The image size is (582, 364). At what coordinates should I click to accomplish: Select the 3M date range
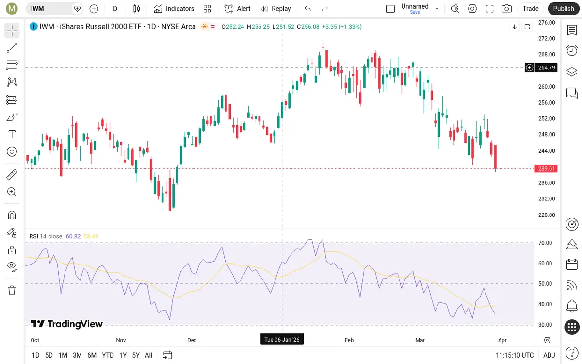(x=77, y=355)
